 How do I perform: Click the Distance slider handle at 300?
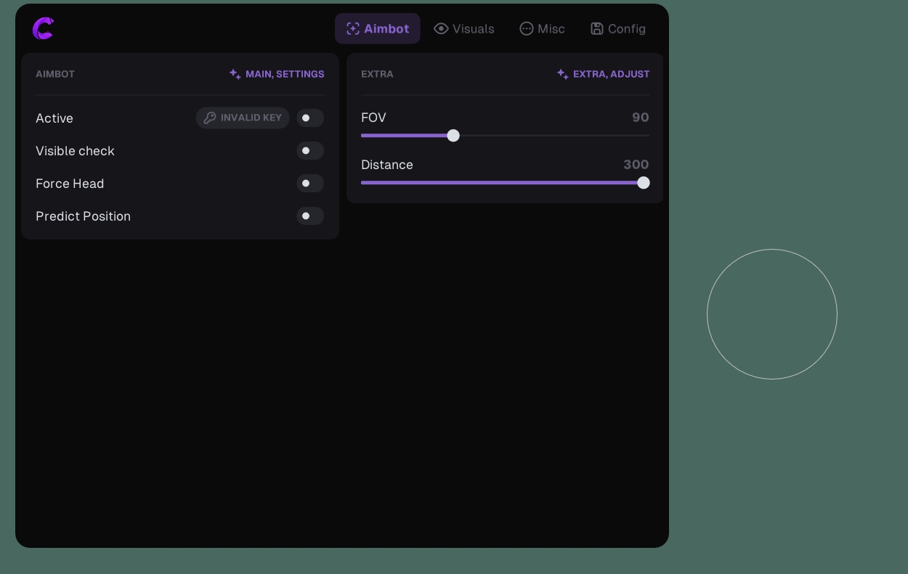coord(644,183)
